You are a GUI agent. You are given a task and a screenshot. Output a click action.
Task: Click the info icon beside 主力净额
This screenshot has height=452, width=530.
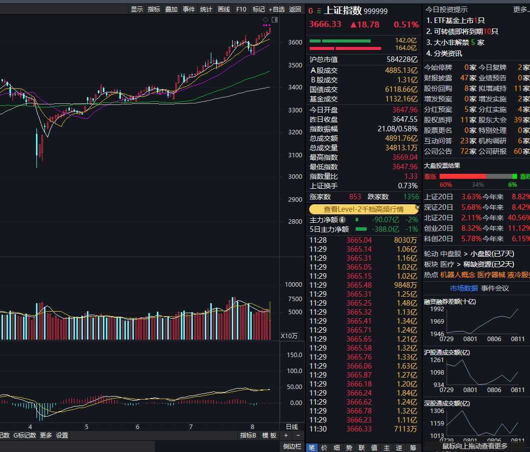342,220
